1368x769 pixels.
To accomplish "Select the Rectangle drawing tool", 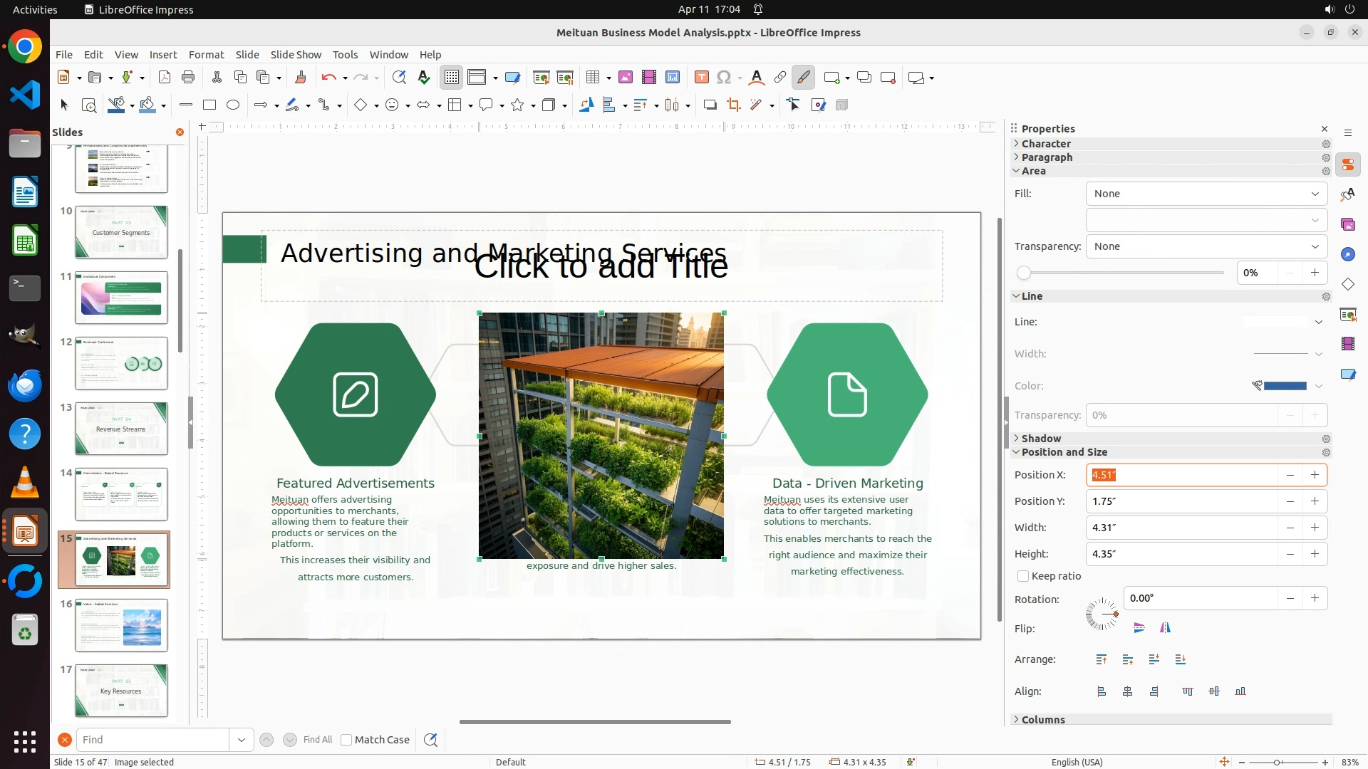I will (x=209, y=105).
